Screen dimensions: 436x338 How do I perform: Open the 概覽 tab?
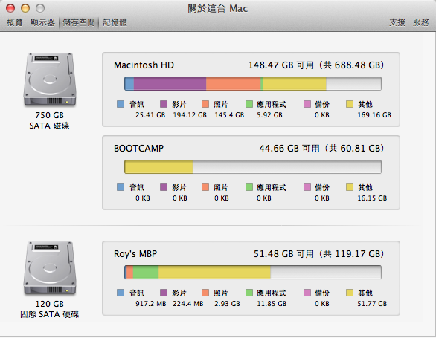click(15, 22)
